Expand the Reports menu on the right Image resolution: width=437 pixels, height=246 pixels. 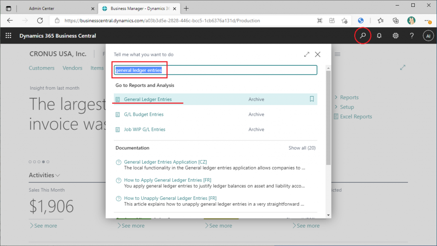click(x=349, y=97)
